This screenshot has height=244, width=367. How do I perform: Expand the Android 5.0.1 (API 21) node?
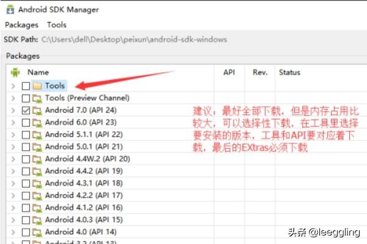click(13, 147)
